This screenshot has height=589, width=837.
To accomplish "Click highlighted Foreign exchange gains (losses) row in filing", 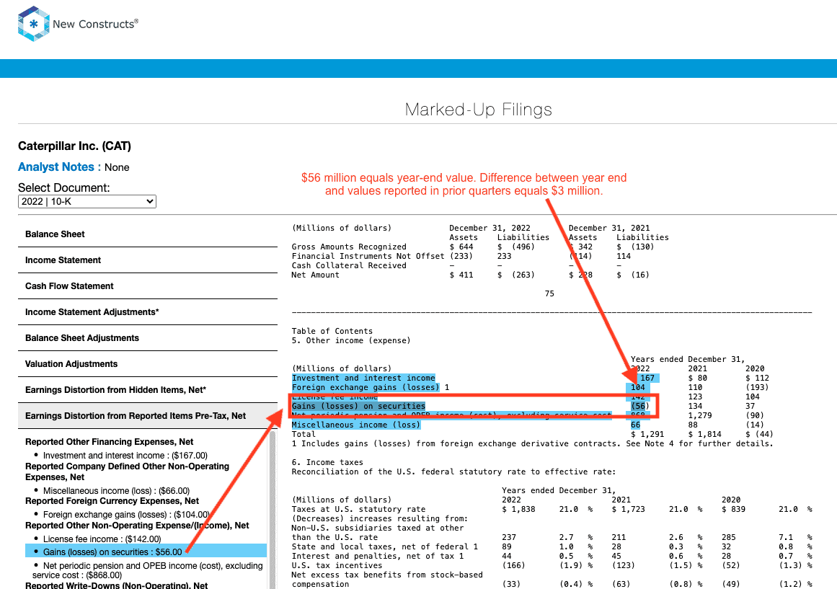I will coord(366,387).
